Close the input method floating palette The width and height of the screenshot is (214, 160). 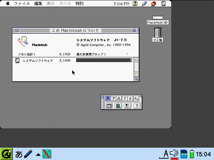(103, 97)
